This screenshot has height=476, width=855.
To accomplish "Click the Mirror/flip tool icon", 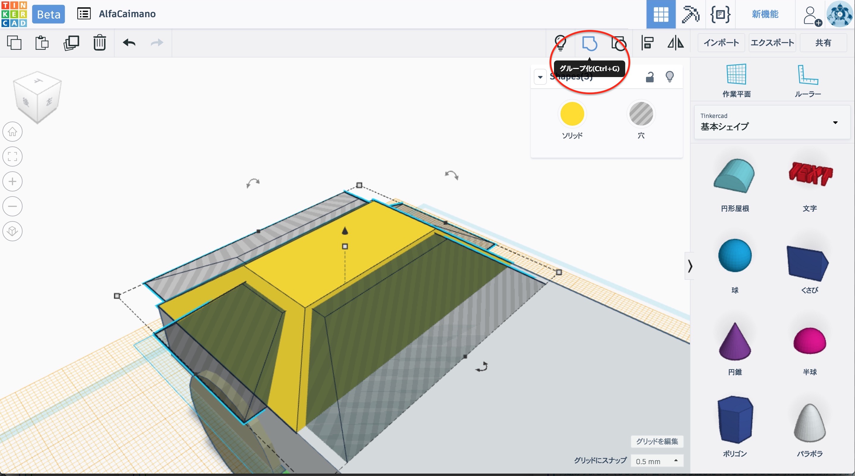I will tap(675, 43).
